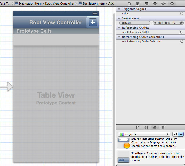Select the Test T... breadcrumb segment
Viewport: 185px width, 166px height.
[x=5, y=3]
